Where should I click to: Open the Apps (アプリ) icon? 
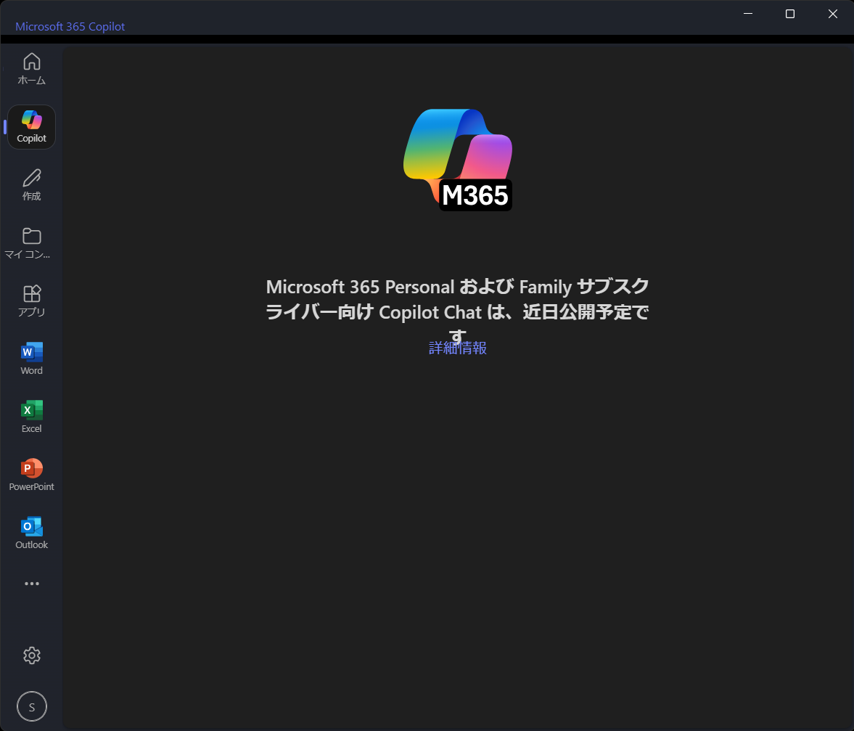pyautogui.click(x=32, y=301)
